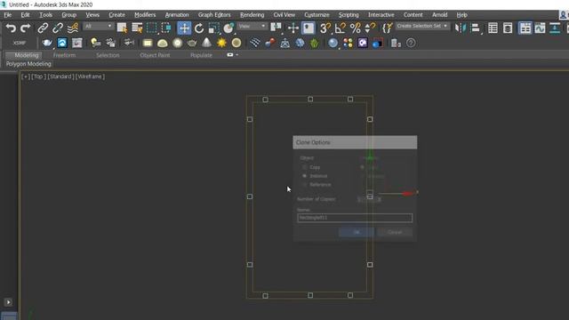
Task: Toggle the Scene Explorer
Action: 493,28
